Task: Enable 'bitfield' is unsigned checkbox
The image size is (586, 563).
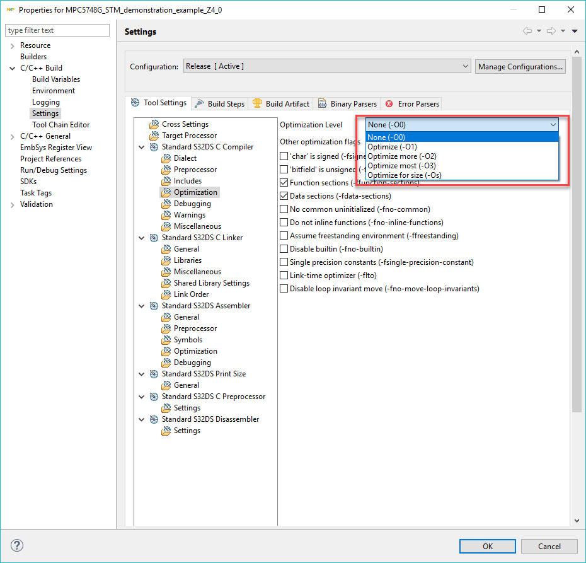Action: click(284, 170)
